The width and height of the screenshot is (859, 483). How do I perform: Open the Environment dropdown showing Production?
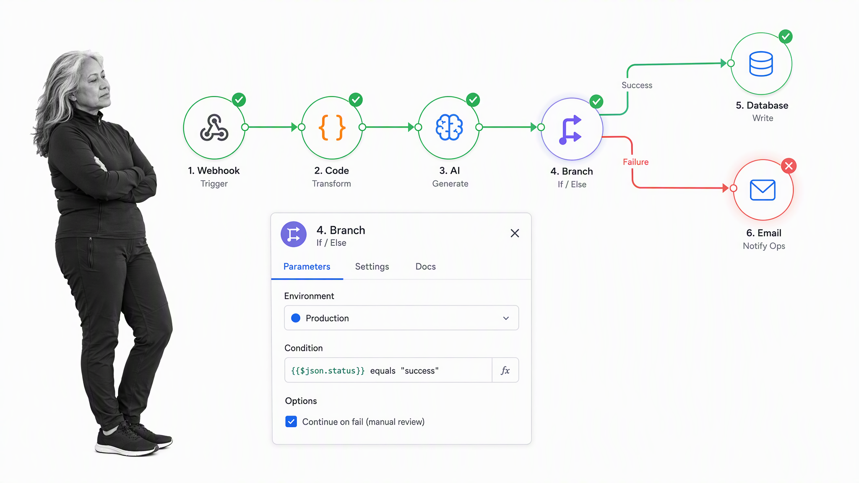(x=401, y=318)
